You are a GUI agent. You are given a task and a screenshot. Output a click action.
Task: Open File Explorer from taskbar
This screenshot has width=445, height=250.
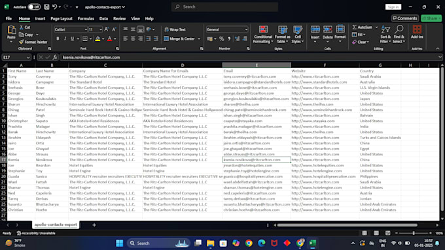tap(210, 243)
